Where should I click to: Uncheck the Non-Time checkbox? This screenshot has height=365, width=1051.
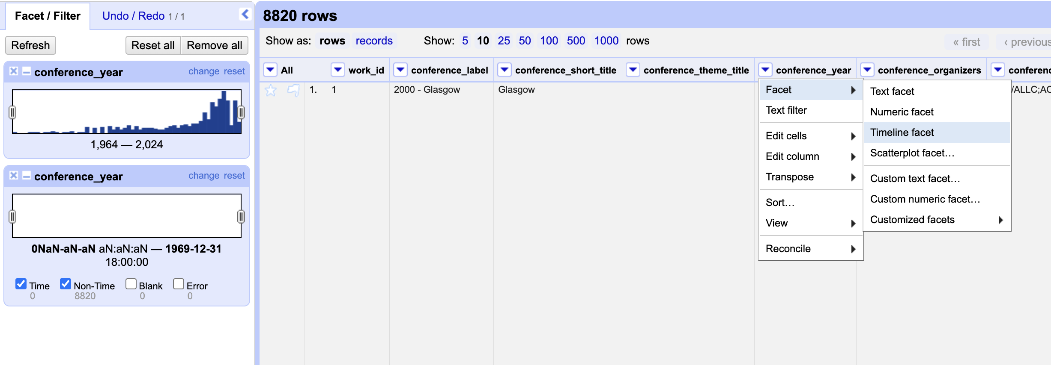point(66,284)
